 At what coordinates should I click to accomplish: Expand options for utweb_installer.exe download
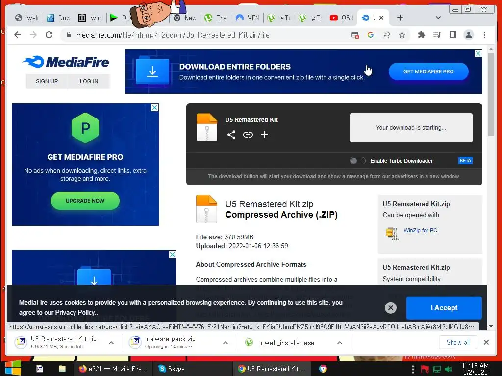(x=340, y=343)
